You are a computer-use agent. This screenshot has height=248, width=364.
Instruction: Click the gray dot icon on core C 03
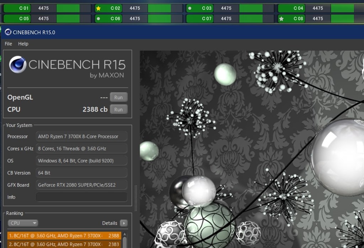[x=190, y=9]
